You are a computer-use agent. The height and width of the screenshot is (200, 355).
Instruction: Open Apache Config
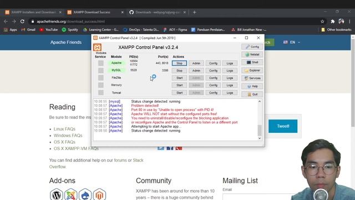(213, 63)
